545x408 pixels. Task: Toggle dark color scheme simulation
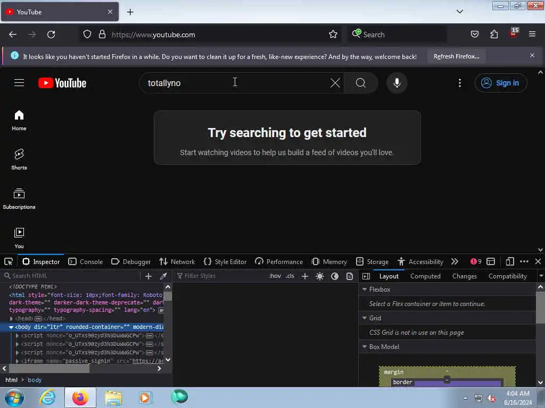click(x=335, y=276)
